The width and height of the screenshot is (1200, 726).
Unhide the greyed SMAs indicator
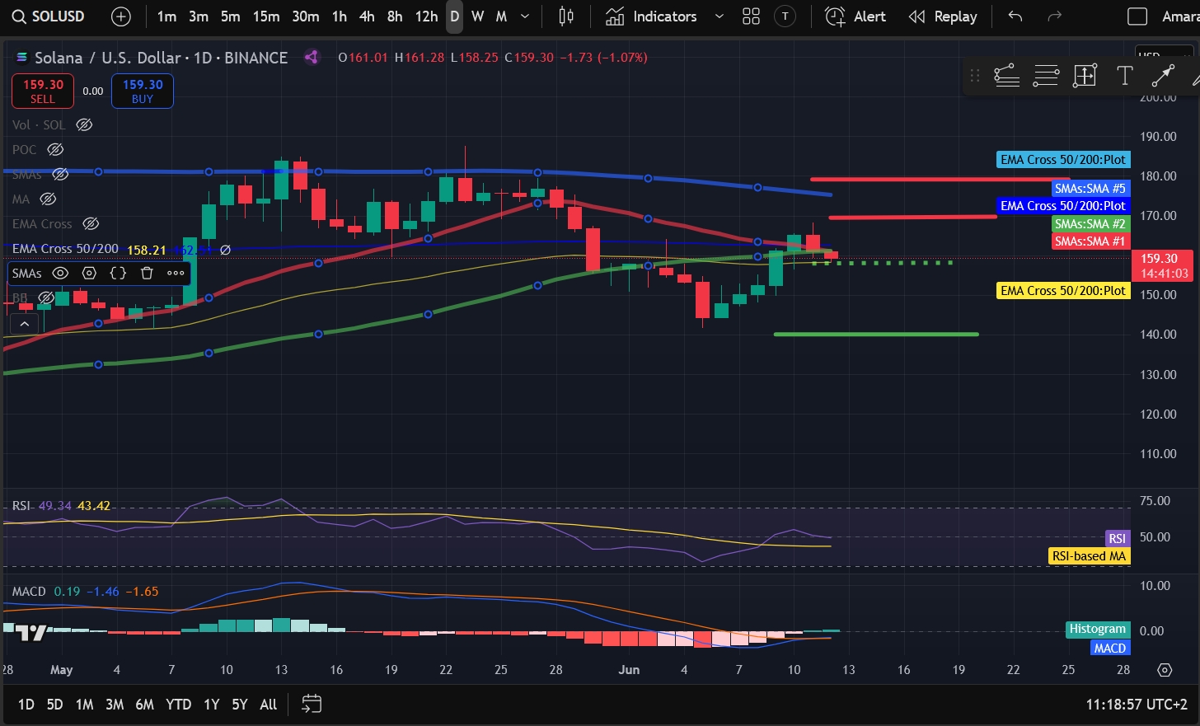click(x=60, y=175)
